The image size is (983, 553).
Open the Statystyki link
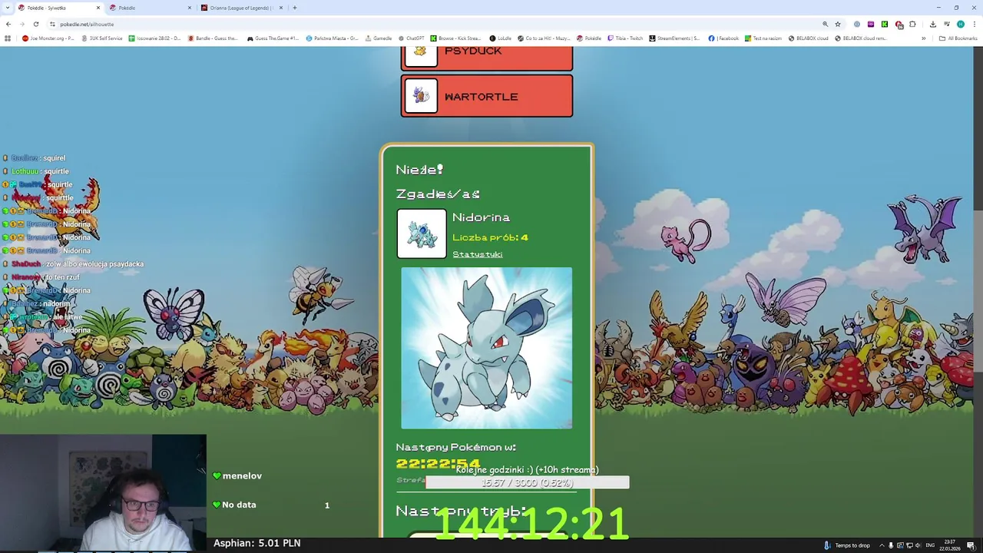pyautogui.click(x=477, y=254)
